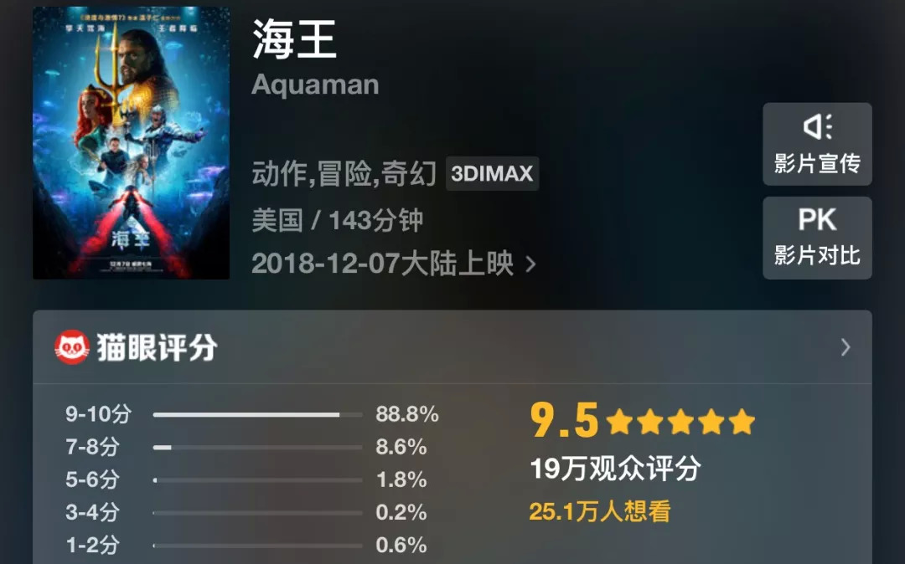The height and width of the screenshot is (564, 905).
Task: Click the 9-10分 rating bar
Action: coord(257,414)
